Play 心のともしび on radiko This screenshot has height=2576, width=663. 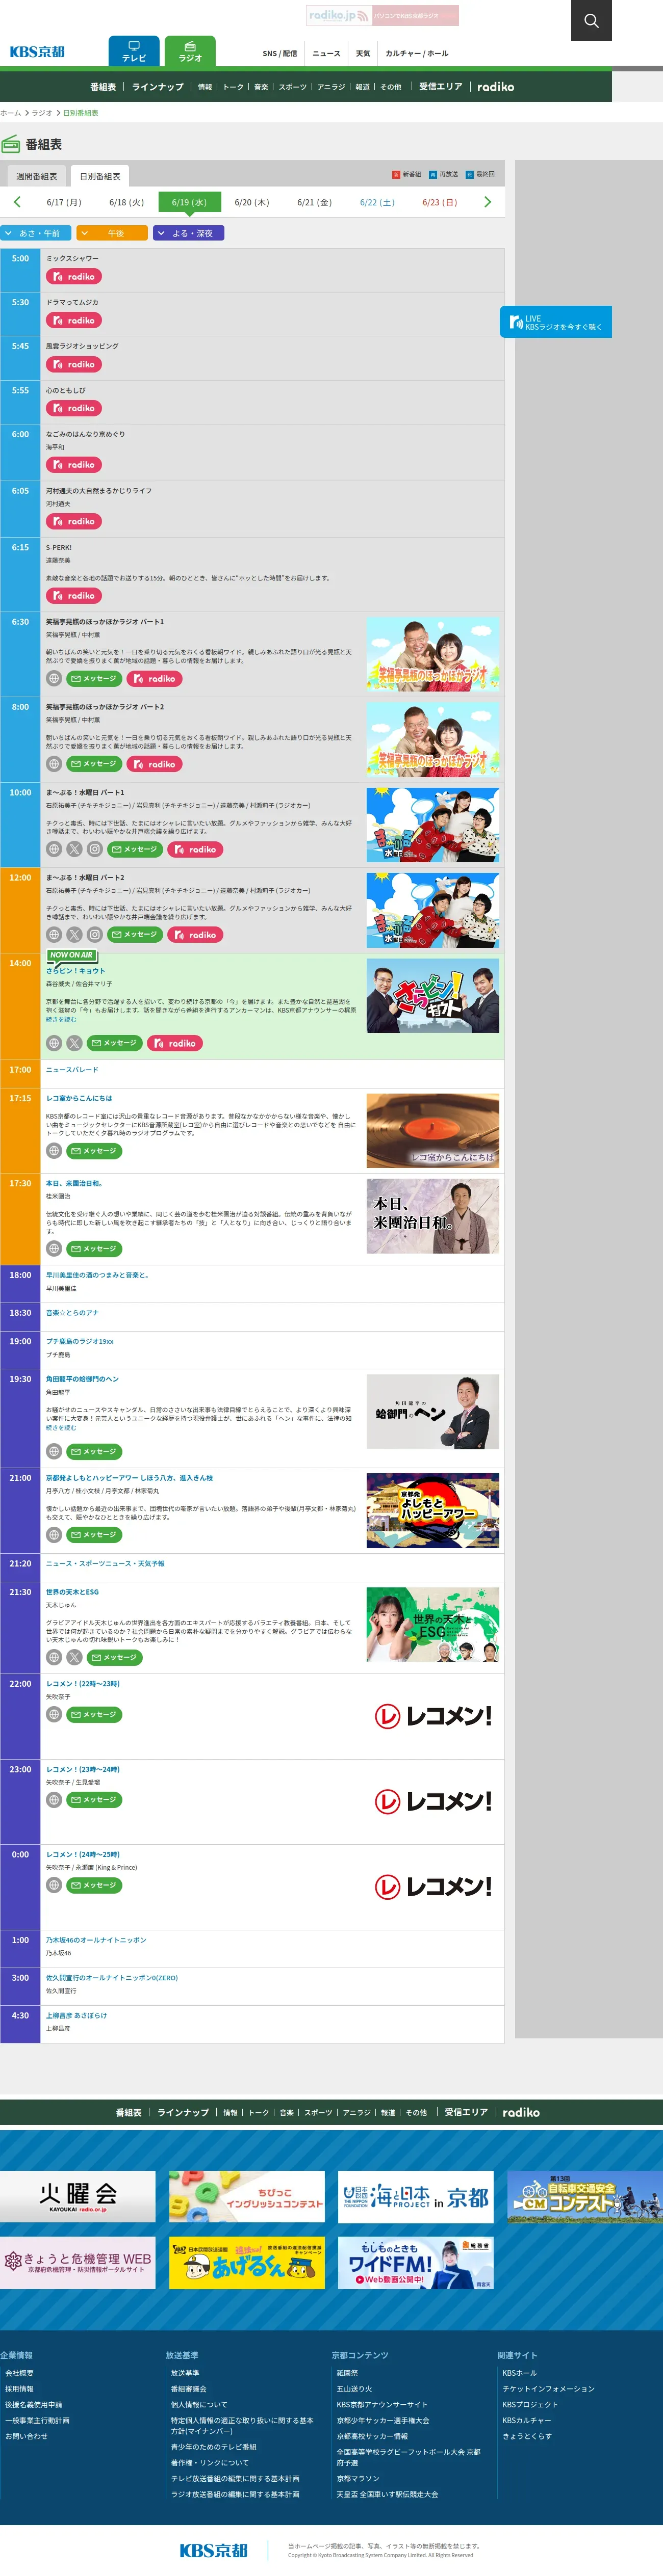tap(74, 409)
